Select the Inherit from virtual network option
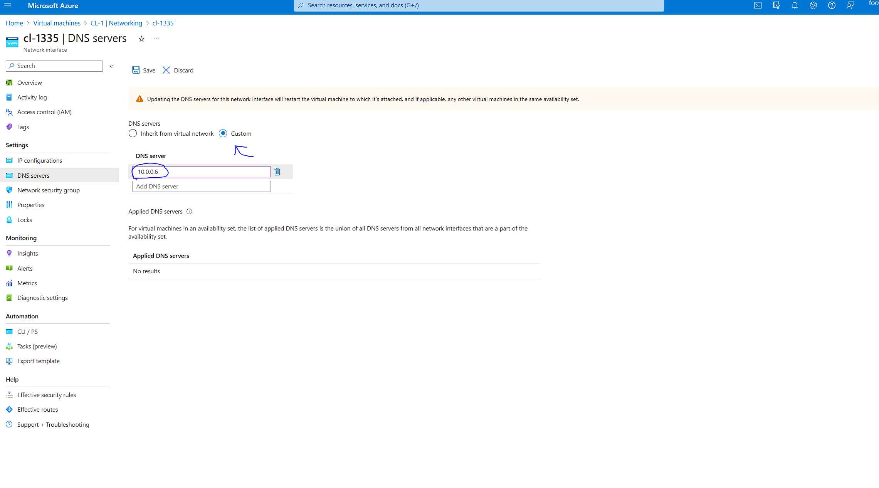 point(133,133)
